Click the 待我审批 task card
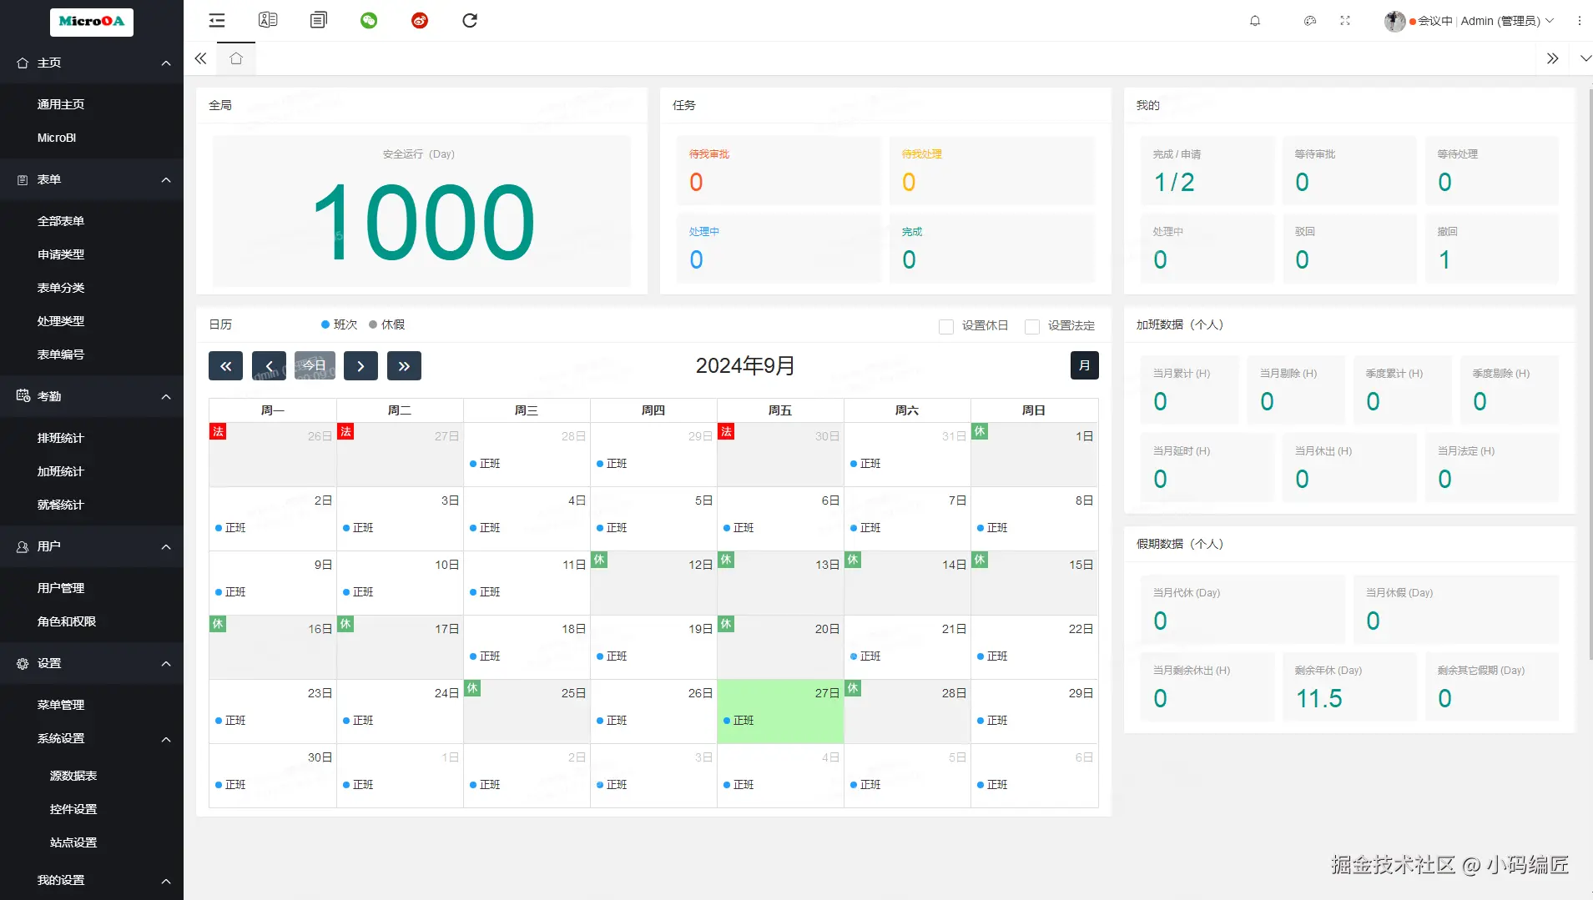Screen dimensions: 1593x900 click(779, 170)
